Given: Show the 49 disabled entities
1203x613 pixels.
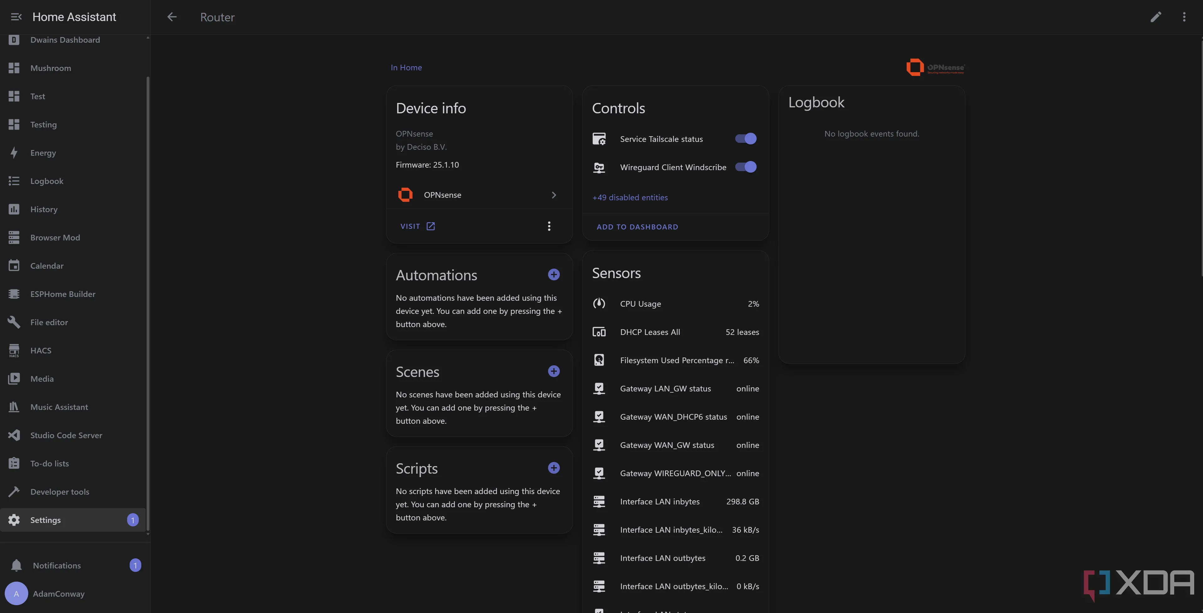Looking at the screenshot, I should point(630,197).
